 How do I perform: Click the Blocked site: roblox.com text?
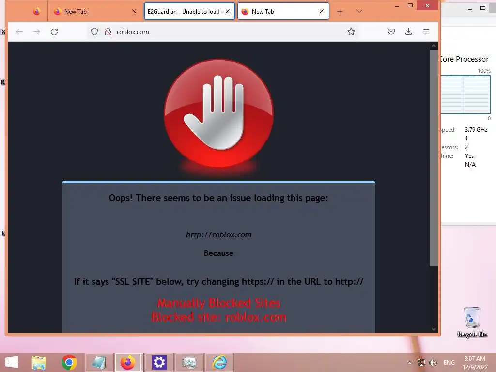218,317
